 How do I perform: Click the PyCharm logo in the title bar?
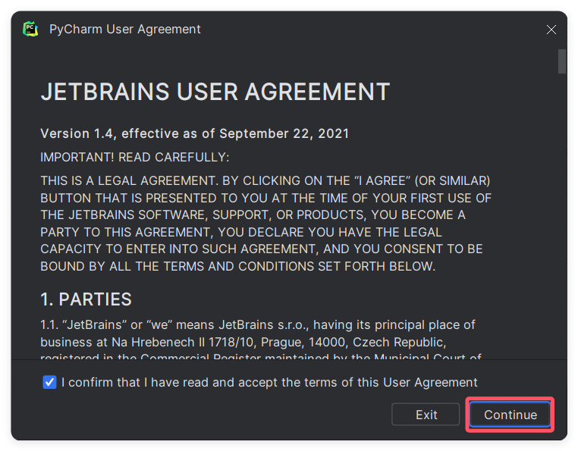(x=30, y=29)
